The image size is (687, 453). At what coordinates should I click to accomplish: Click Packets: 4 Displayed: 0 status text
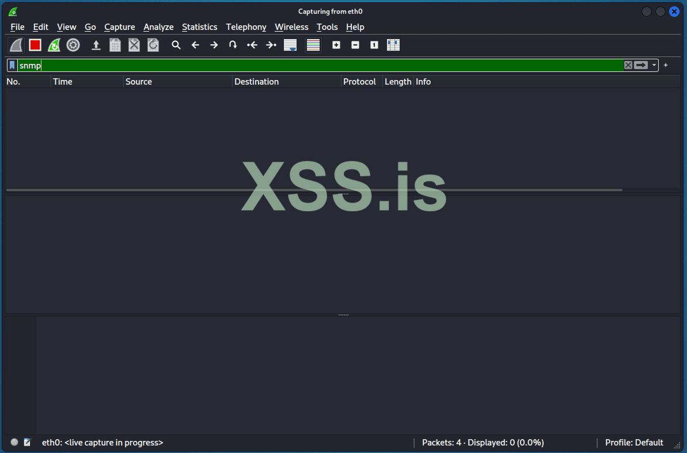click(x=483, y=443)
